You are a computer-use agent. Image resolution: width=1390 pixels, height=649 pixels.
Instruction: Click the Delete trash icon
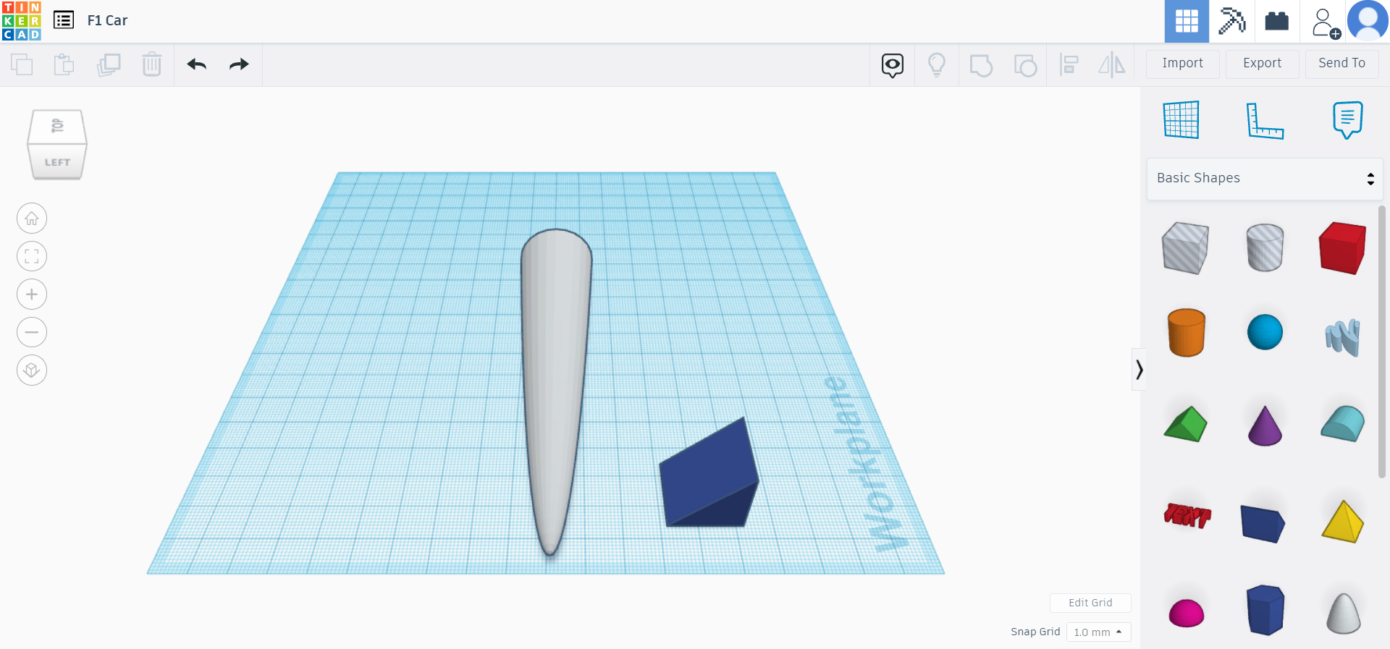(152, 64)
